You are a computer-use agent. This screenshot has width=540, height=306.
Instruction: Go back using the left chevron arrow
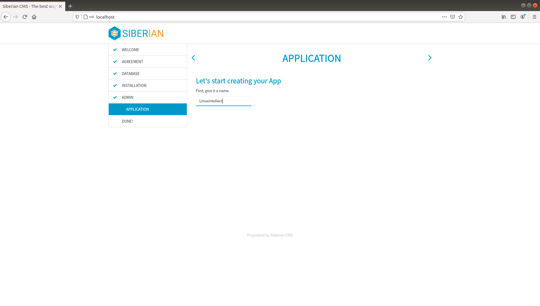(x=194, y=58)
